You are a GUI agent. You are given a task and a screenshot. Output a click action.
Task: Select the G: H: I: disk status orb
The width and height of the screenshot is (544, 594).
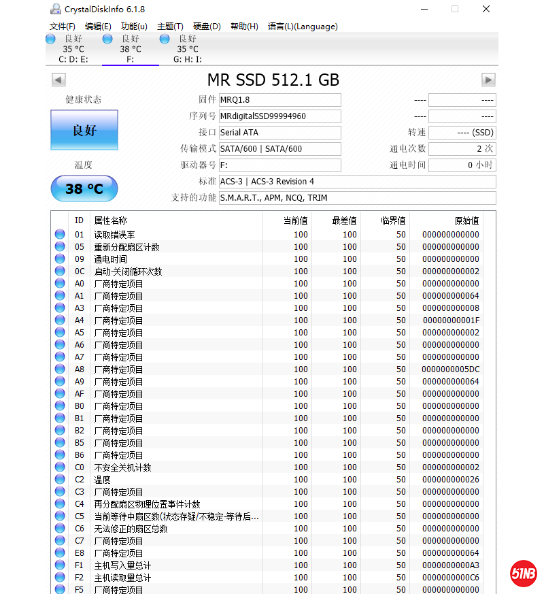tap(165, 39)
